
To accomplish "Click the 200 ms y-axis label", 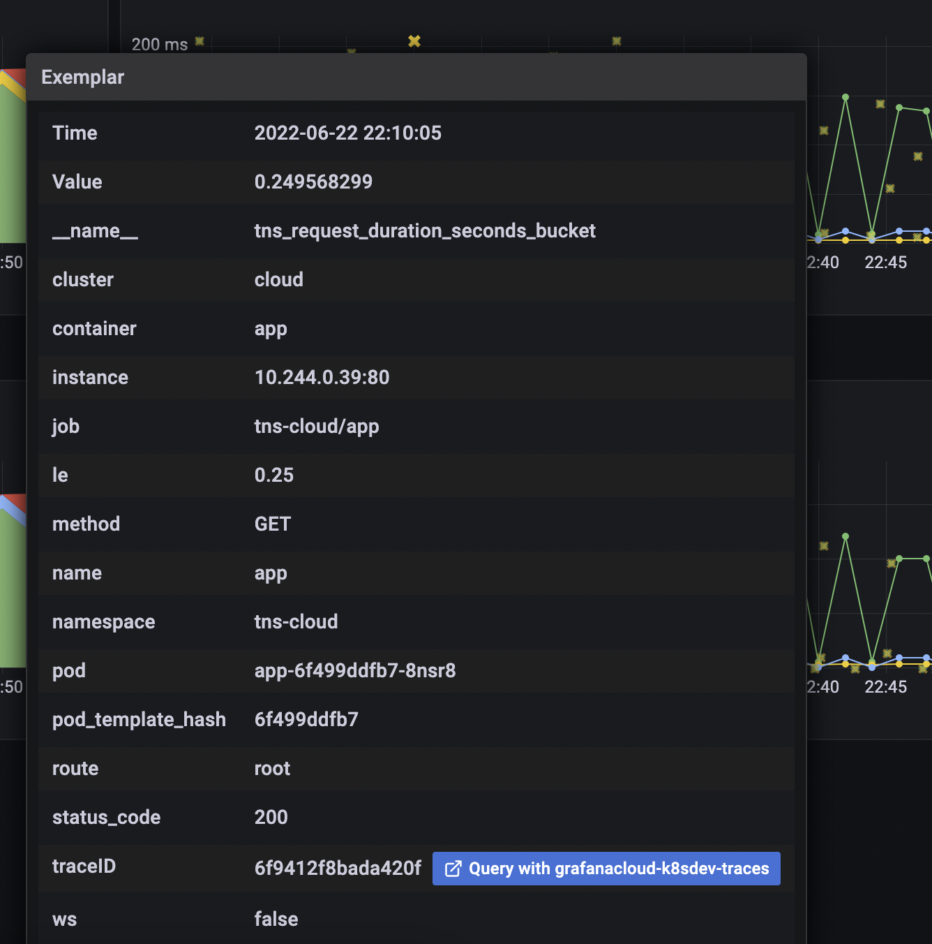I will 159,45.
